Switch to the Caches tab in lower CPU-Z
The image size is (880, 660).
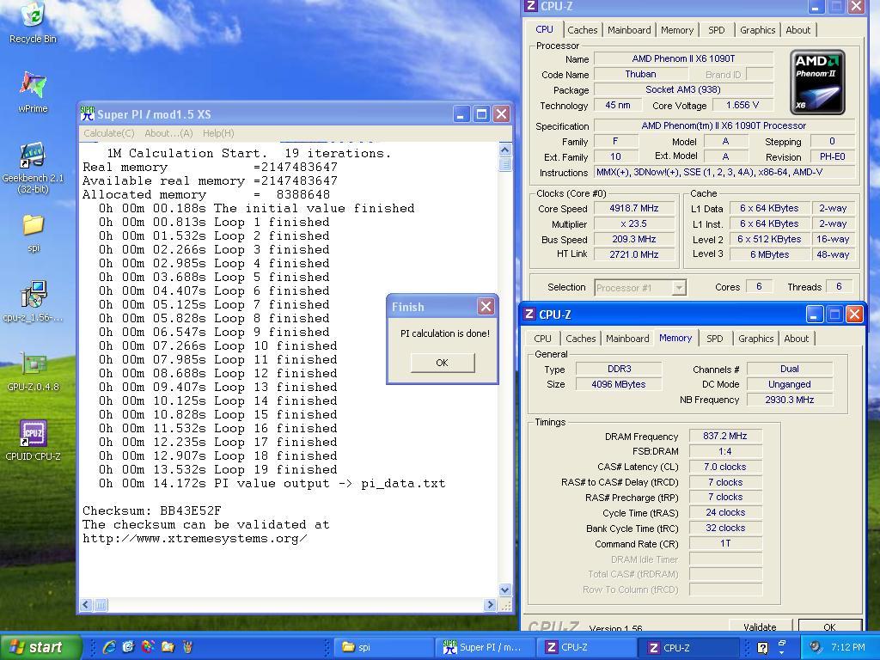580,339
